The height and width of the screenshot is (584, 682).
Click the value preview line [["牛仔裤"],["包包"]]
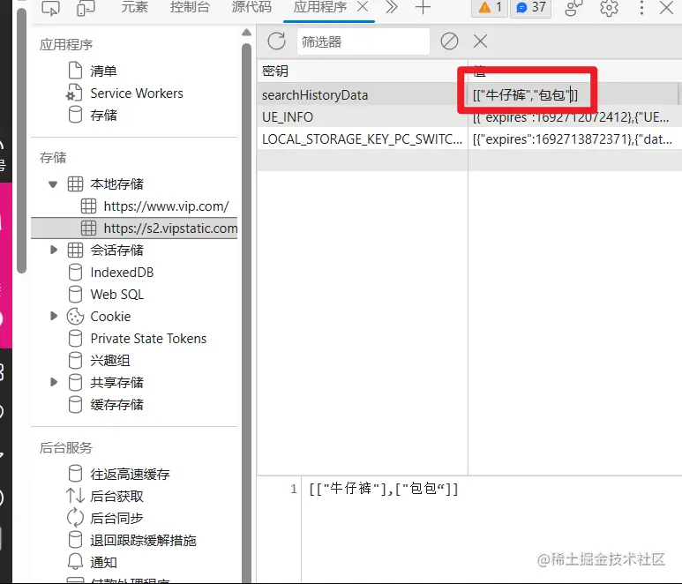coord(384,489)
